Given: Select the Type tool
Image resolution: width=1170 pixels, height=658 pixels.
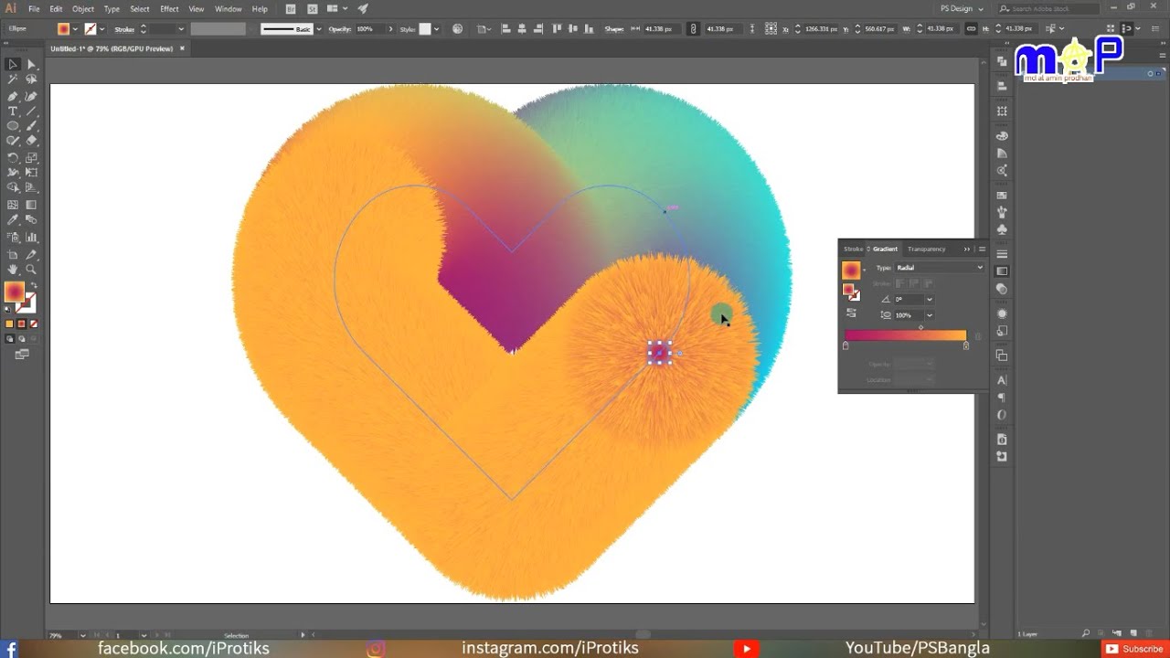Looking at the screenshot, I should pyautogui.click(x=13, y=111).
